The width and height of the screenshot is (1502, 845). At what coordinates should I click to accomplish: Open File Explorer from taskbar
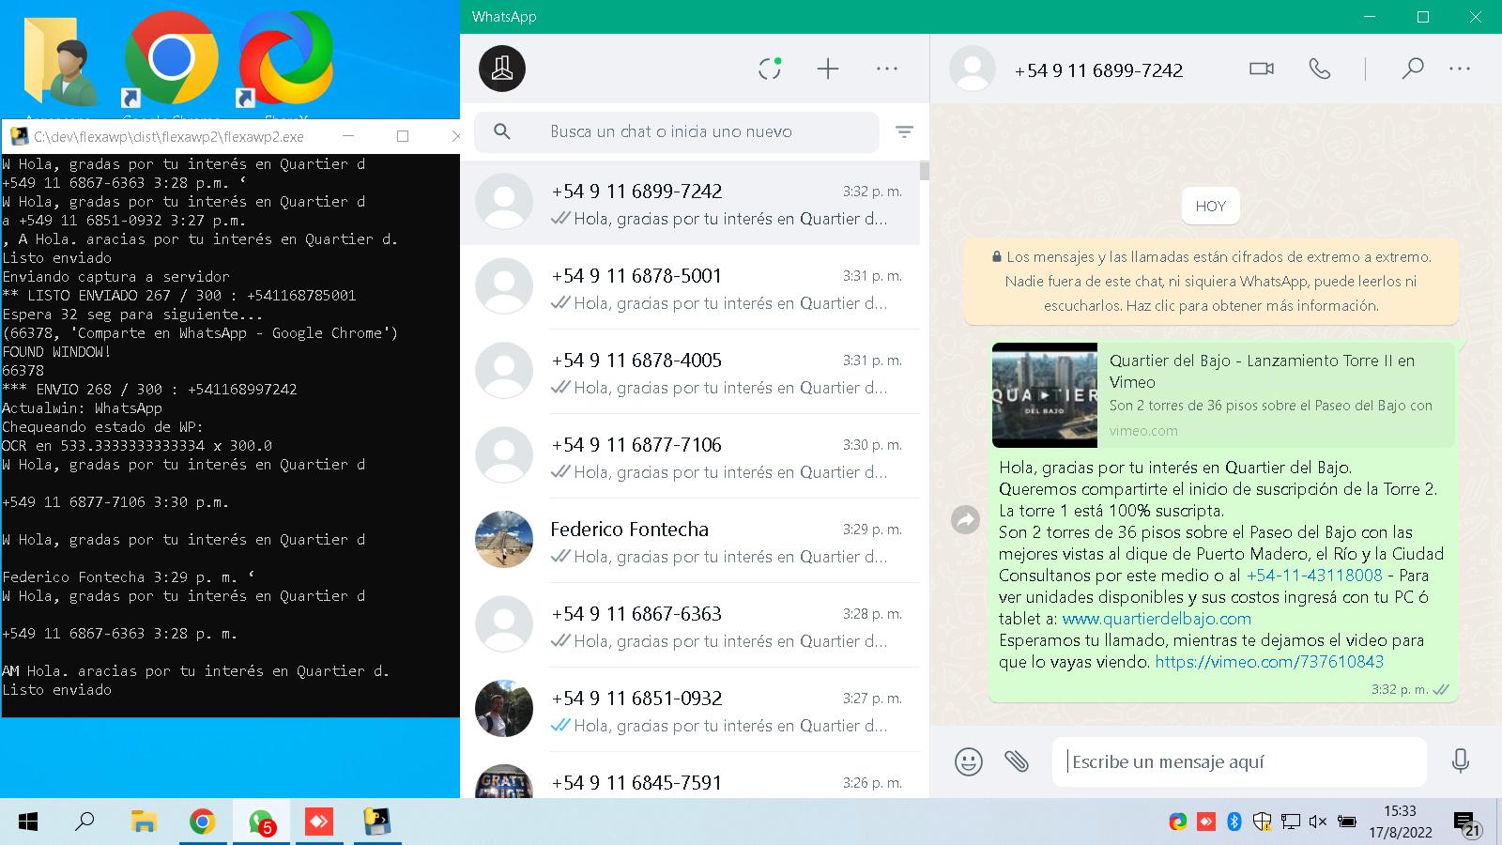144,822
